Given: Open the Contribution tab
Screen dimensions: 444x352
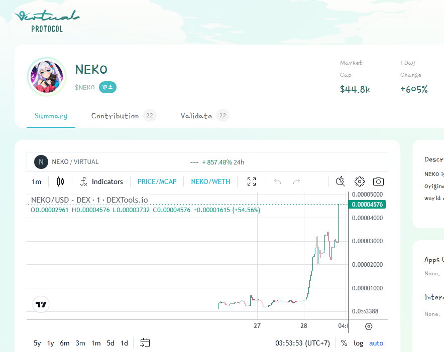Looking at the screenshot, I should (x=115, y=116).
